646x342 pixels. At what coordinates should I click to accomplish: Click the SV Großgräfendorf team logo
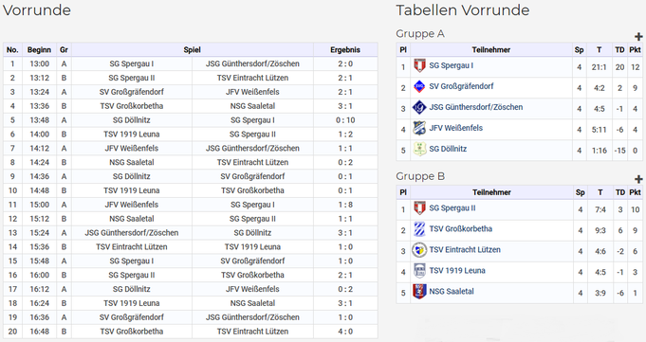pos(419,86)
